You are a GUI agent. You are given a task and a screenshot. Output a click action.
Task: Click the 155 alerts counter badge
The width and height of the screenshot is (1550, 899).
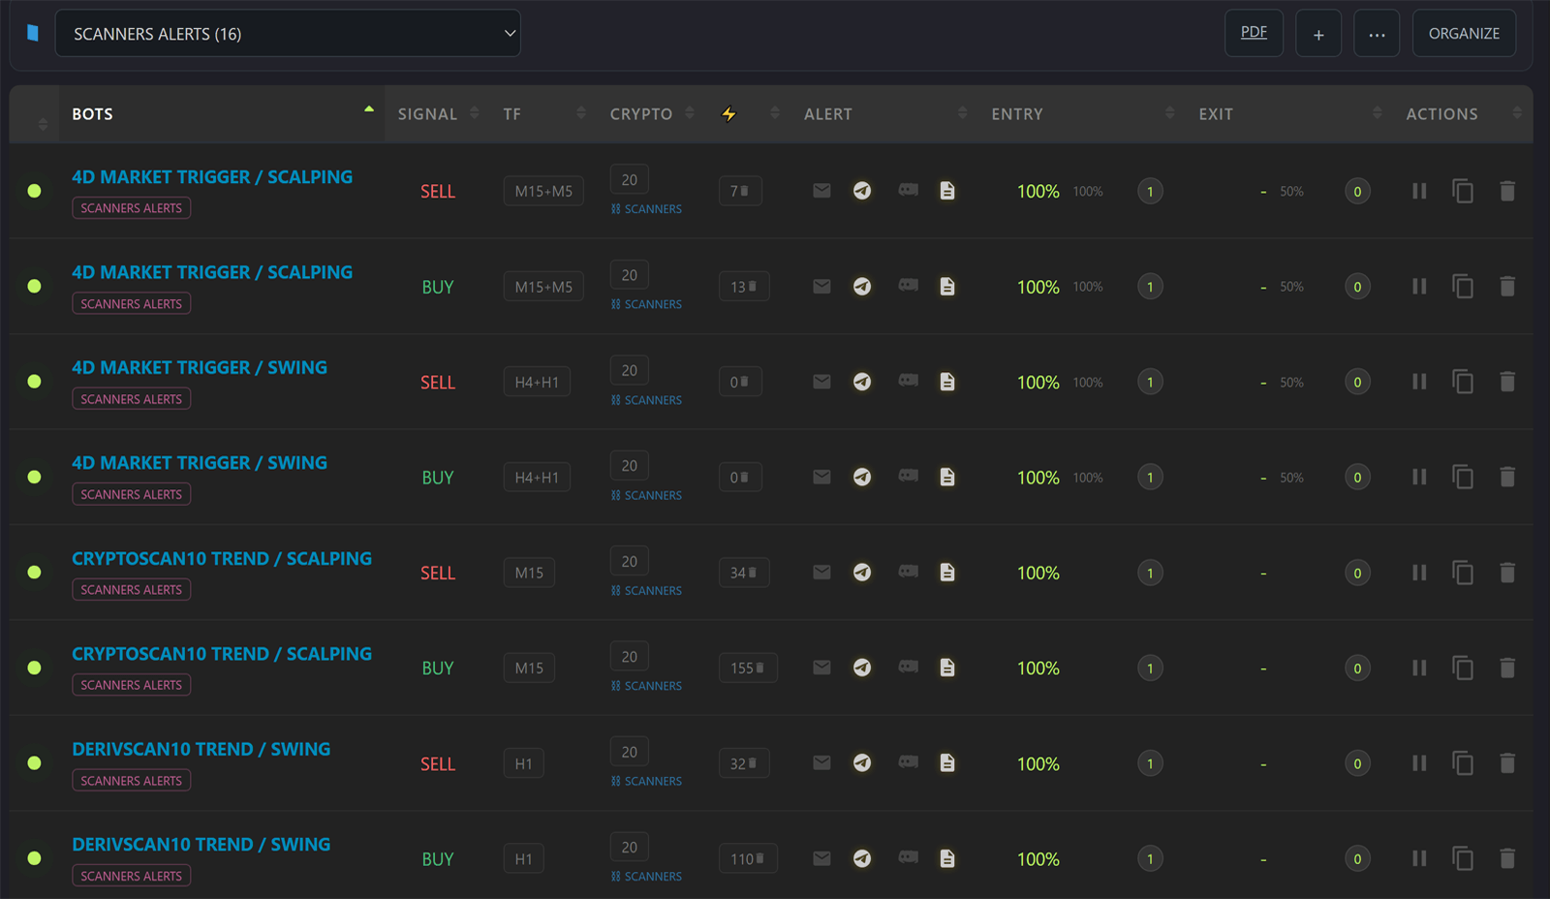748,667
